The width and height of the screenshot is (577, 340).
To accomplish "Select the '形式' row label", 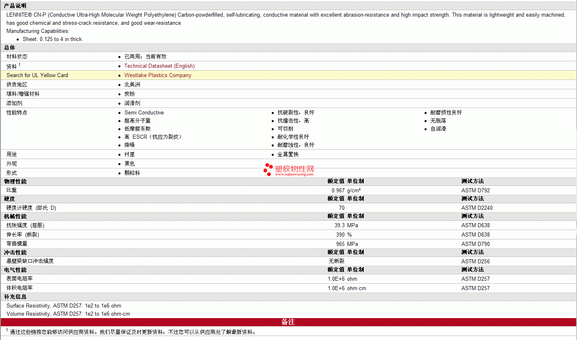I will 12,173.
